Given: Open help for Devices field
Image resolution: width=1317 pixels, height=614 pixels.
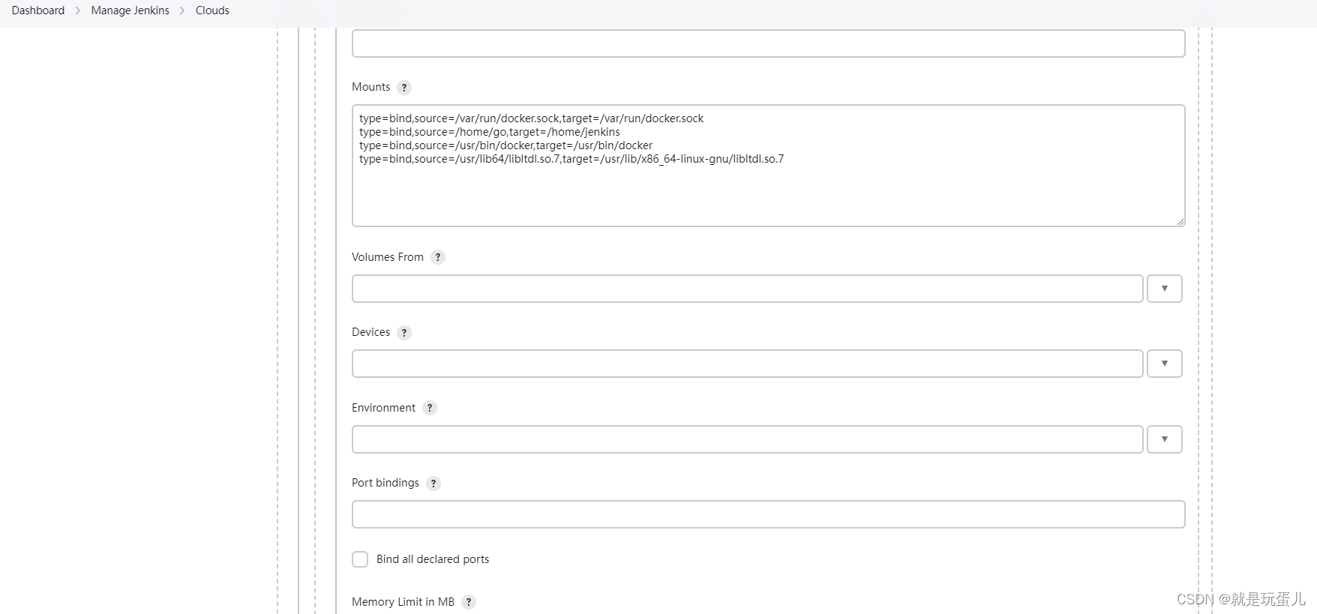Looking at the screenshot, I should point(404,333).
